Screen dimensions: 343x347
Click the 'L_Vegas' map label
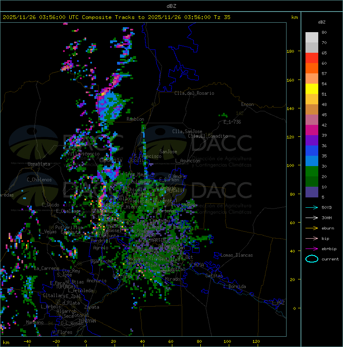(x=48, y=232)
